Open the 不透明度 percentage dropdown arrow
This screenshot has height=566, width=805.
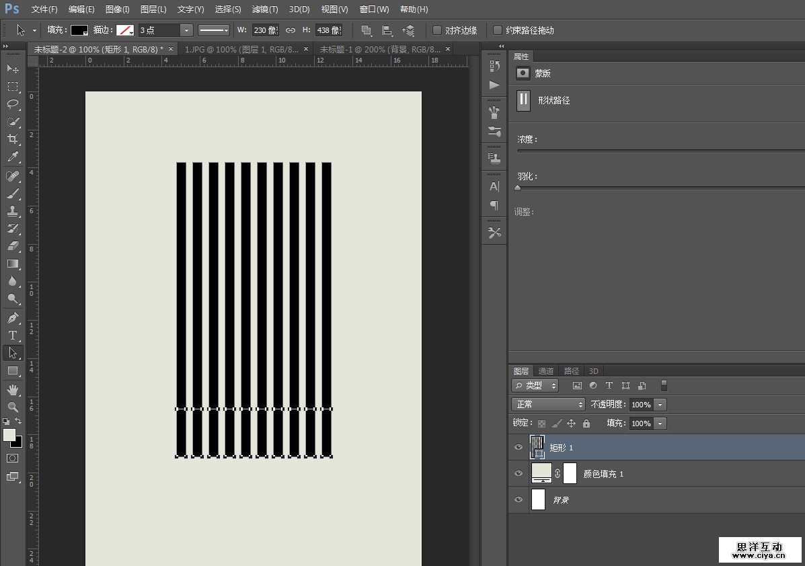(x=660, y=405)
